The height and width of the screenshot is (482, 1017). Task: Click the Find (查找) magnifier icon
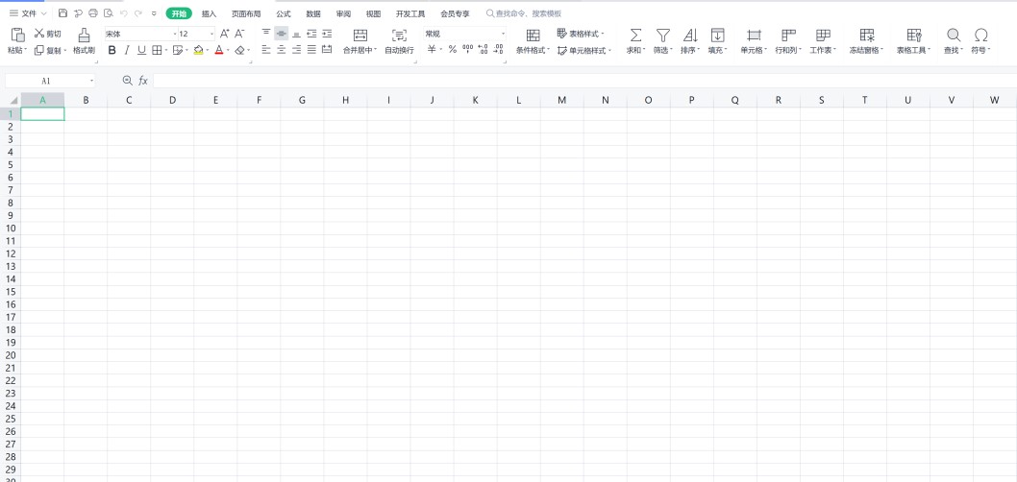954,35
